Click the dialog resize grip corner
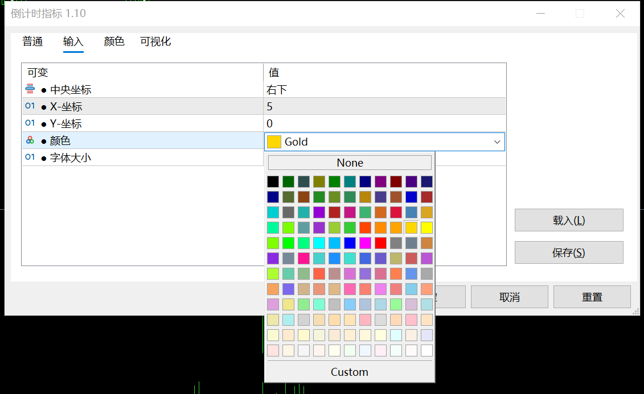This screenshot has height=394, width=644. point(636,312)
